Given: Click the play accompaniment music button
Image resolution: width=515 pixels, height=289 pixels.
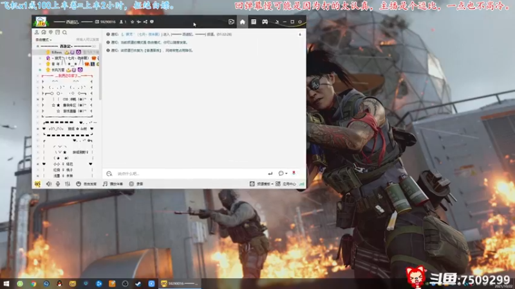Looking at the screenshot, I should pyautogui.click(x=113, y=184).
